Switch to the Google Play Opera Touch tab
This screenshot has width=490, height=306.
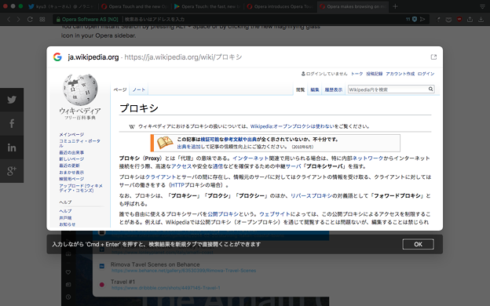pyautogui.click(x=207, y=6)
